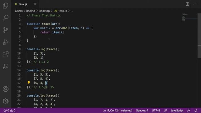Select the task.js editor tab
Image resolution: width=201 pixels, height=113 pixels.
point(25,4)
